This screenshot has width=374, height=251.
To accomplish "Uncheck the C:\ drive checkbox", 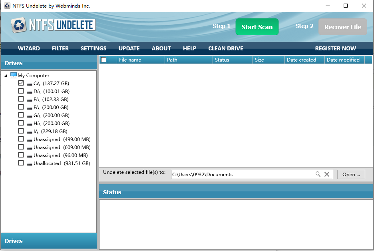I will click(21, 83).
